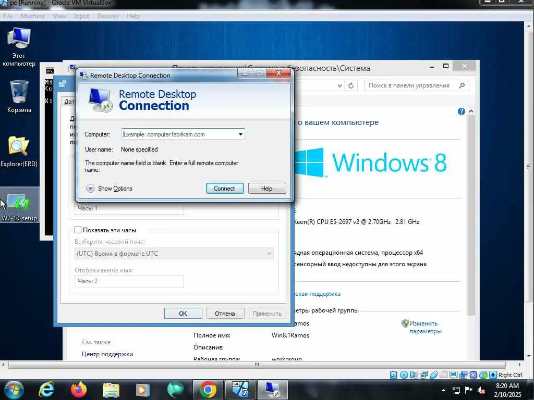Screen dimensions: 534x400
Task: Click the audio status indicator icon
Action: 414,375
